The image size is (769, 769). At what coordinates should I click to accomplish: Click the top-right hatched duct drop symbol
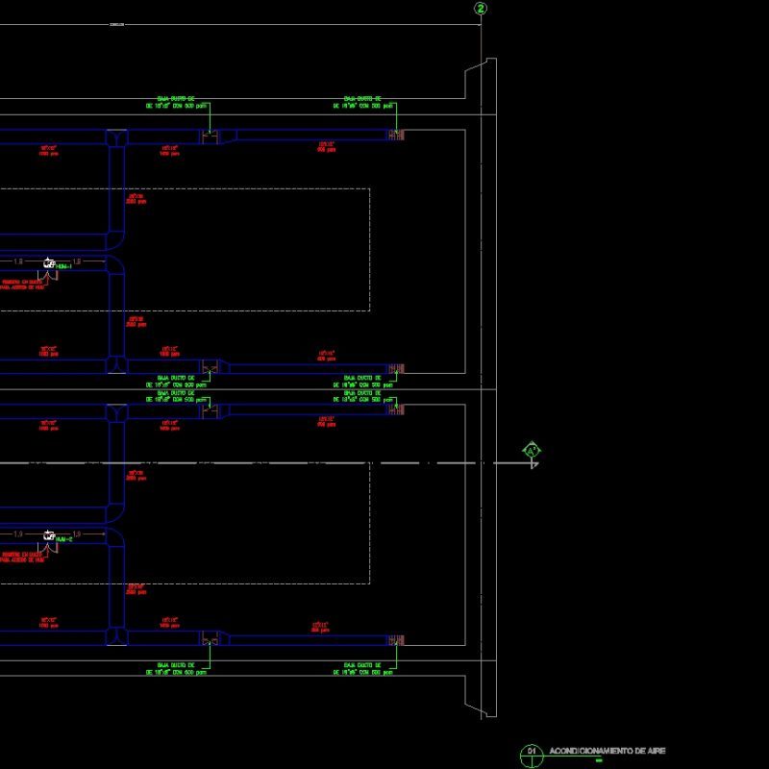[x=395, y=136]
